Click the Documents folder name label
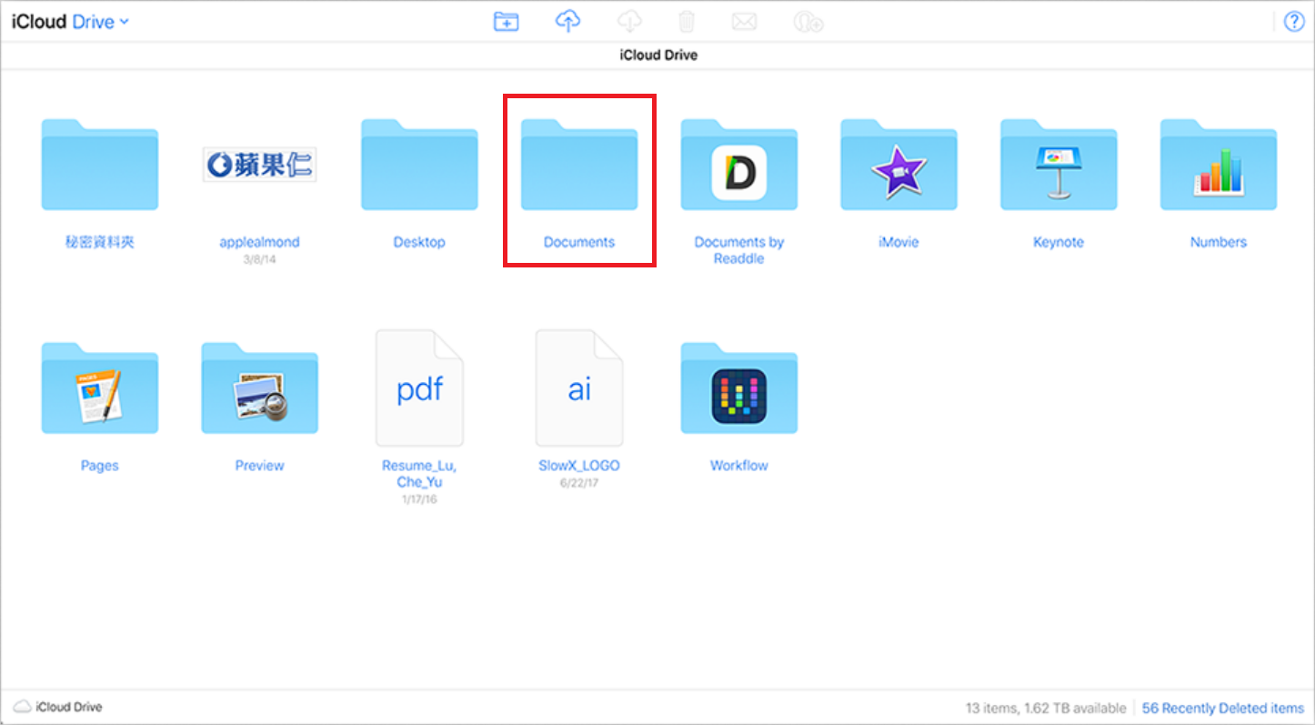The height and width of the screenshot is (725, 1315). tap(579, 242)
